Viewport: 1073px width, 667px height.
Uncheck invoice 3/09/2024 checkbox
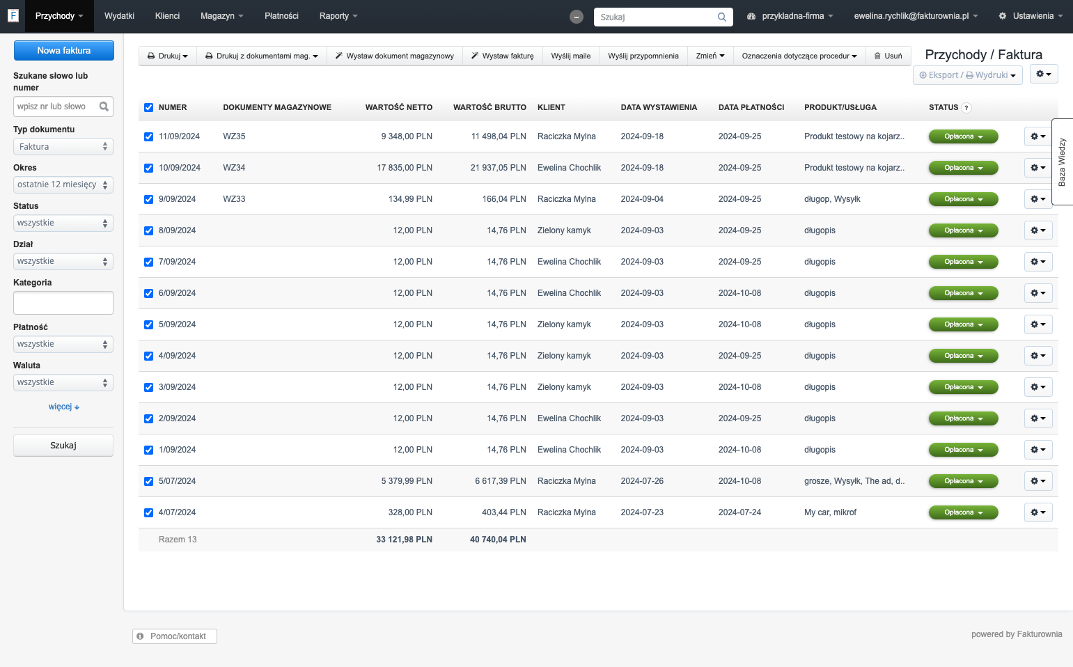[x=148, y=387]
